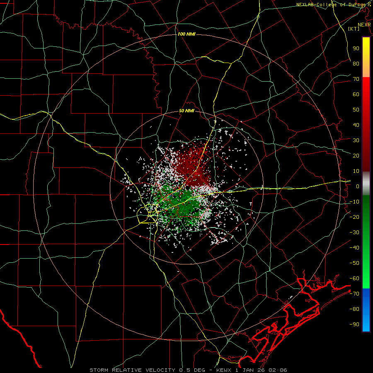Click the -90 value on velocity scale

(x=354, y=324)
